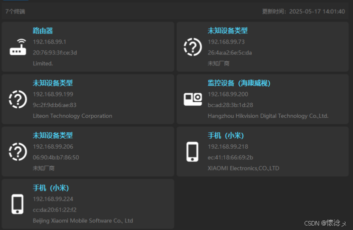Click the 更新时间 2025-05-17 timestamp

tap(304, 11)
